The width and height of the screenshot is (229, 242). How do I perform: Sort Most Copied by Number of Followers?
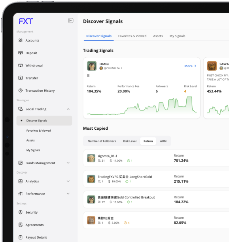point(102,141)
